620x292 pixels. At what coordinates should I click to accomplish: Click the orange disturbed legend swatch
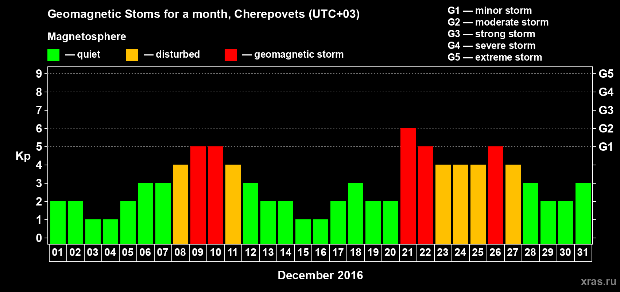click(132, 55)
